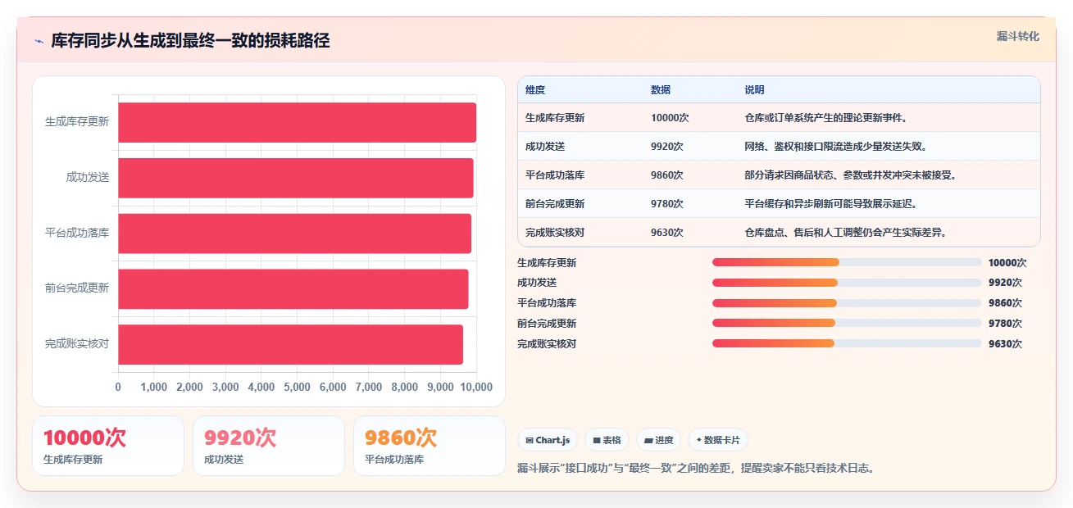Click description 仓库或订单系统产生的理论更新事件
Viewport: 1073px width, 508px height.
point(825,117)
